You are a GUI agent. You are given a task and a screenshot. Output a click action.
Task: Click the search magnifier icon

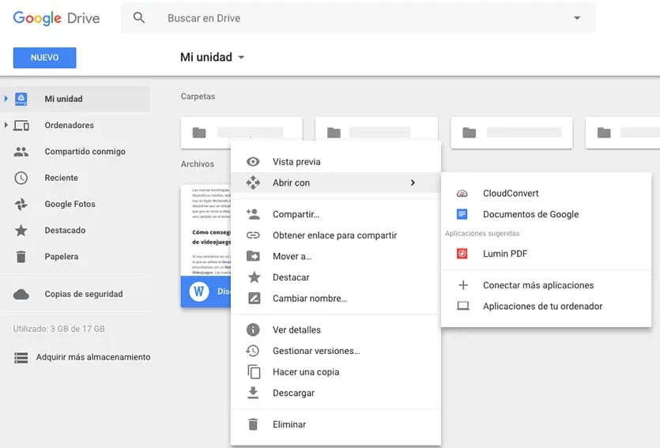[x=139, y=17]
